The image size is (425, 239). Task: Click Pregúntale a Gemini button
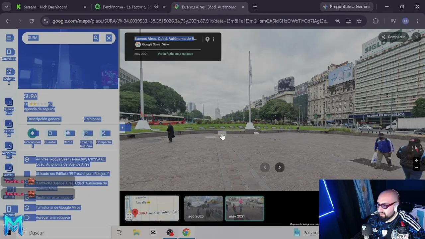pos(346,7)
